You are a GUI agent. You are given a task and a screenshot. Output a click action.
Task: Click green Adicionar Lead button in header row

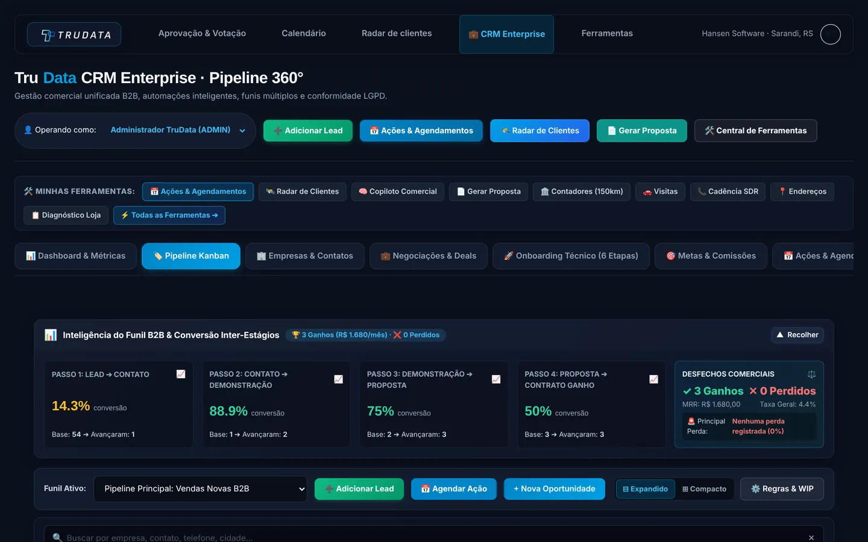tap(308, 131)
